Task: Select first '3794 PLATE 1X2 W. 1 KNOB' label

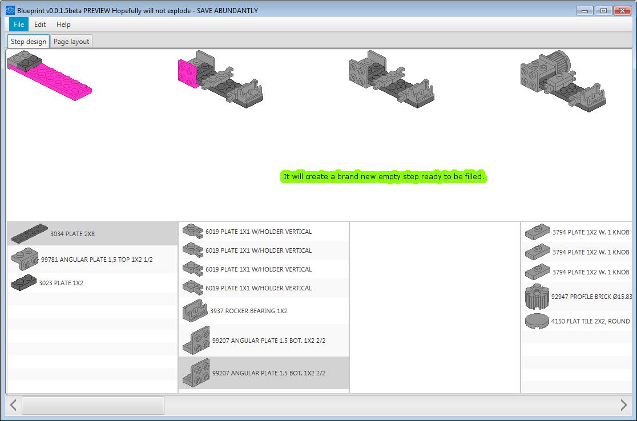Action: click(x=591, y=232)
